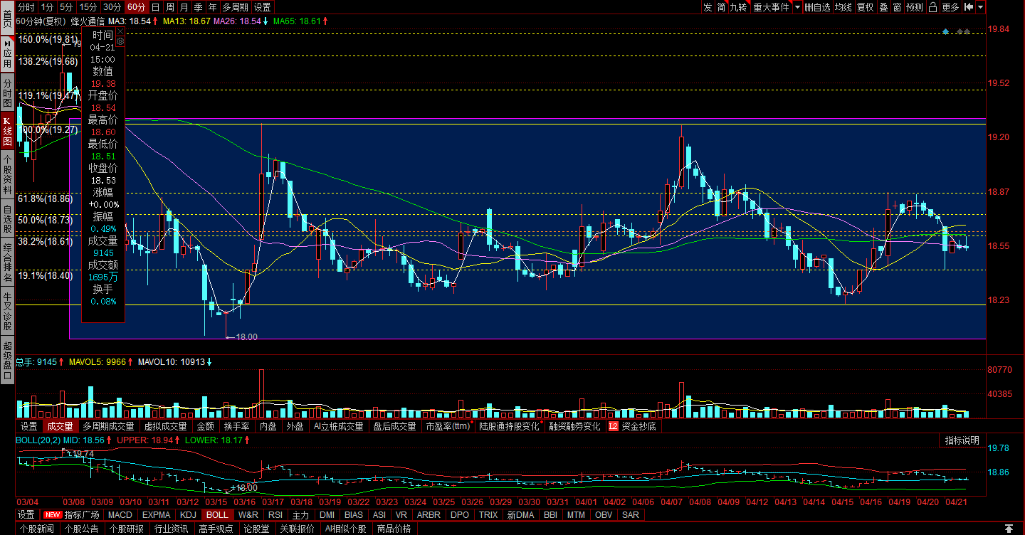
Task: Open 超级盘口 in left sidebar
Action: click(7, 360)
